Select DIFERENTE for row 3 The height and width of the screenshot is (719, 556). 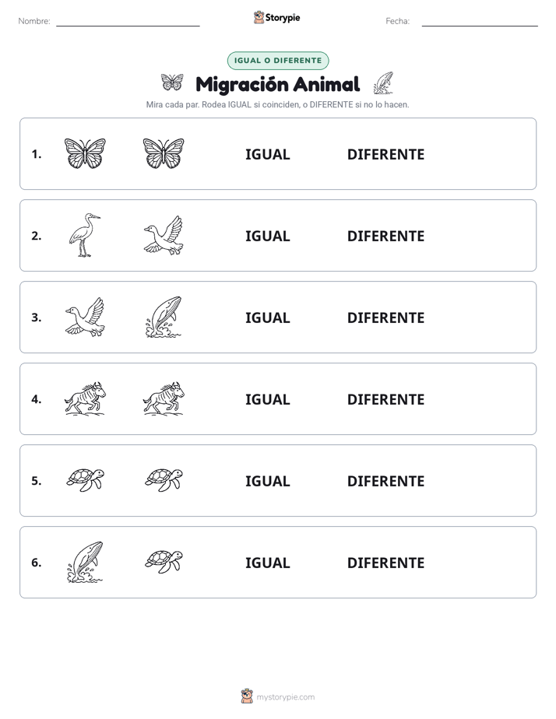pyautogui.click(x=385, y=317)
